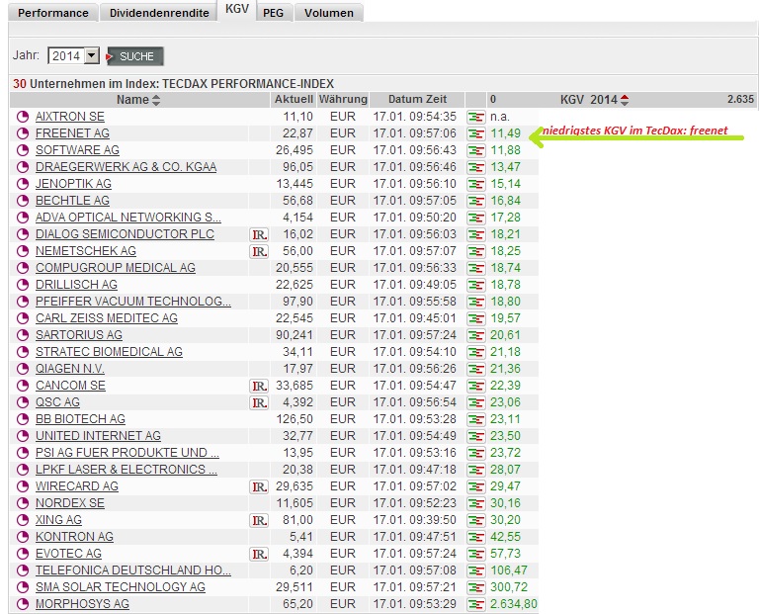
Task: Open the Jahr 2014 dropdown
Action: [73, 55]
